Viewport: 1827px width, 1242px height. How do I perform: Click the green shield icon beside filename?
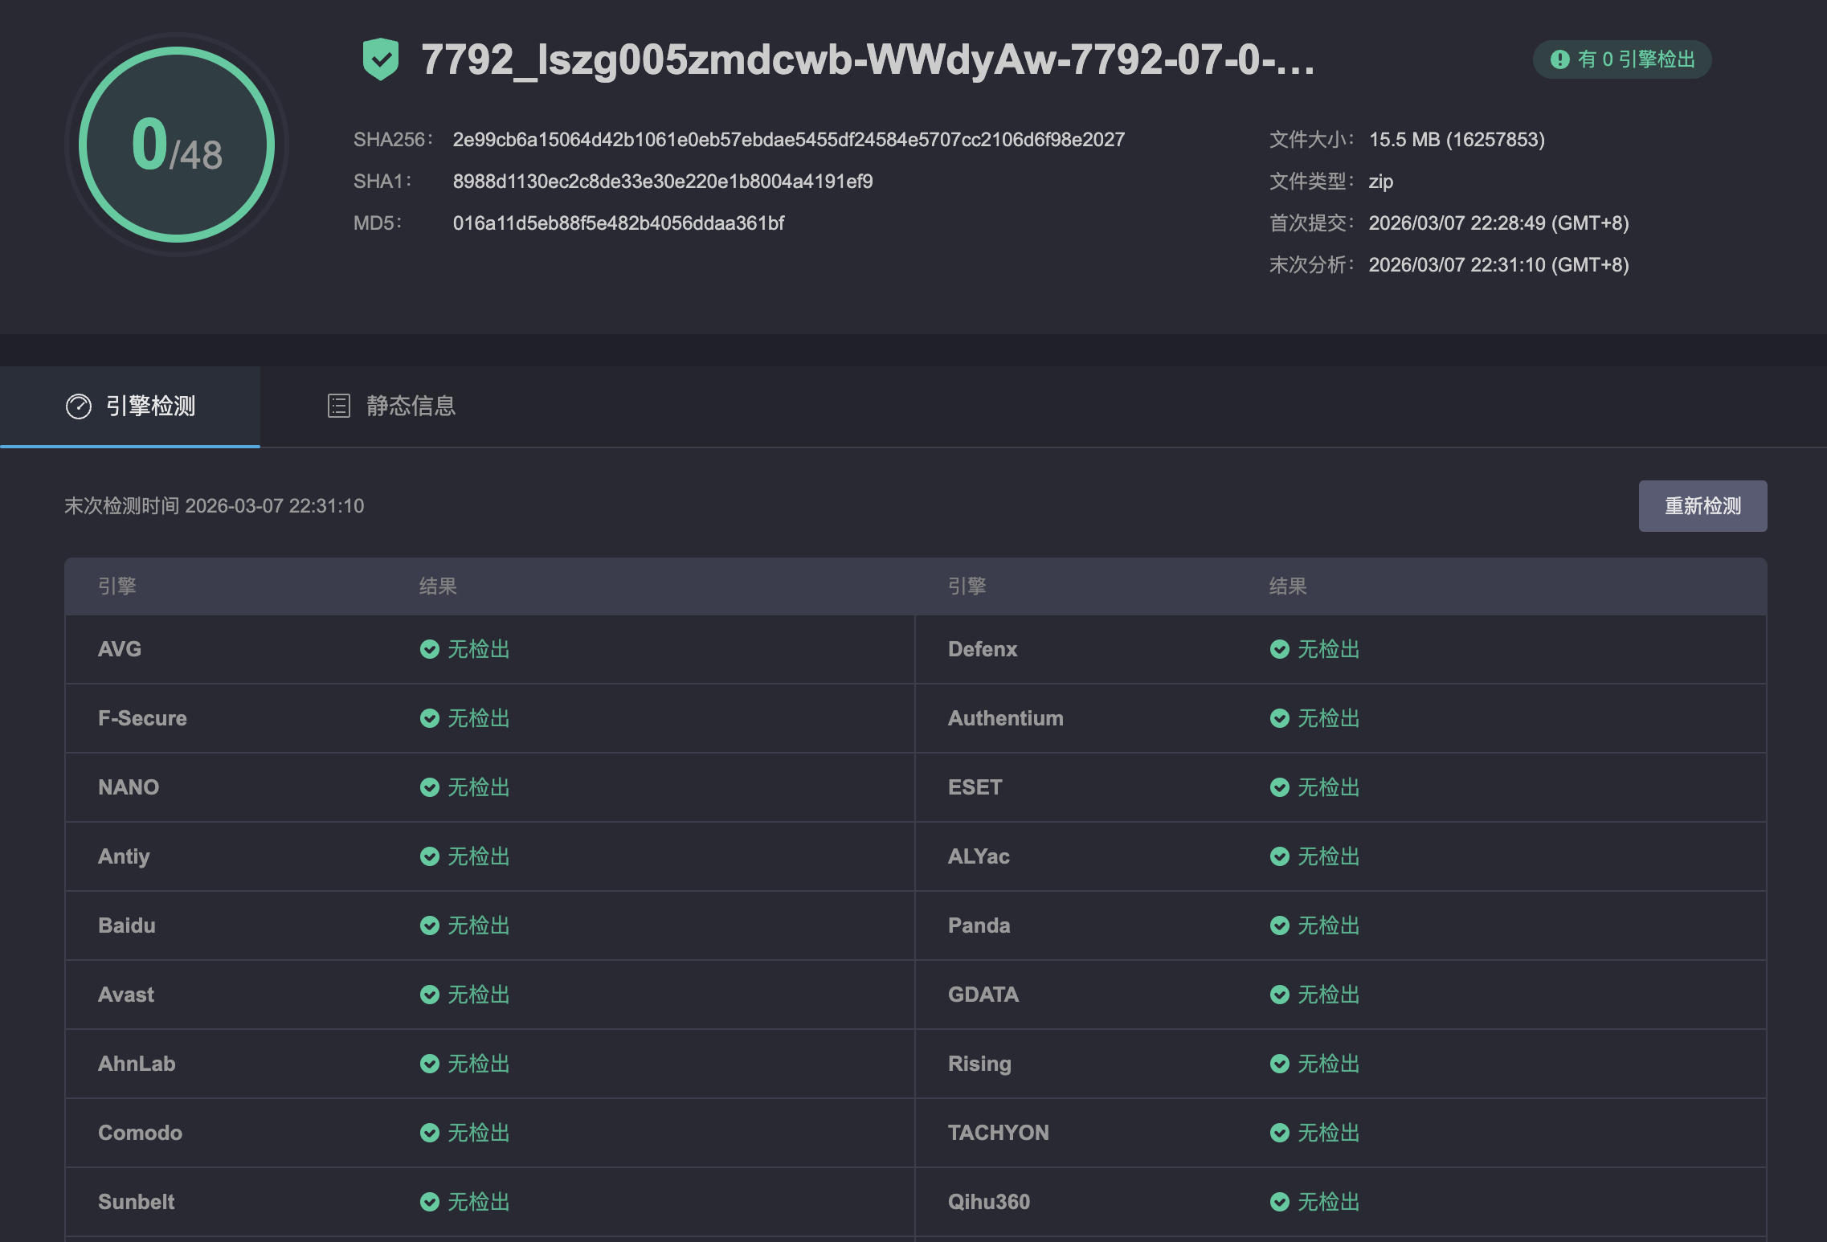[381, 59]
